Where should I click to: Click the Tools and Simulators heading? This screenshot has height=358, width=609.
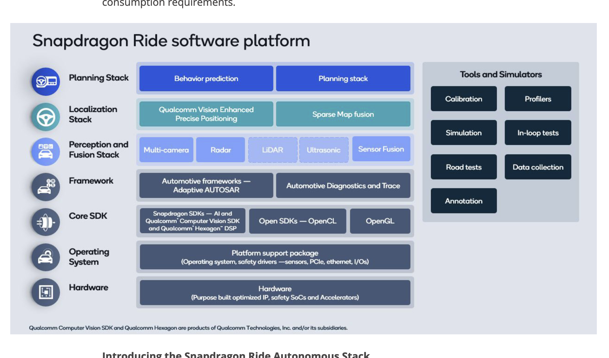click(x=501, y=74)
